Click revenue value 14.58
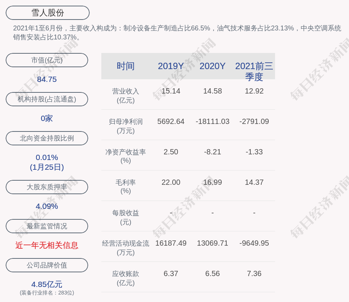 [x=212, y=91]
